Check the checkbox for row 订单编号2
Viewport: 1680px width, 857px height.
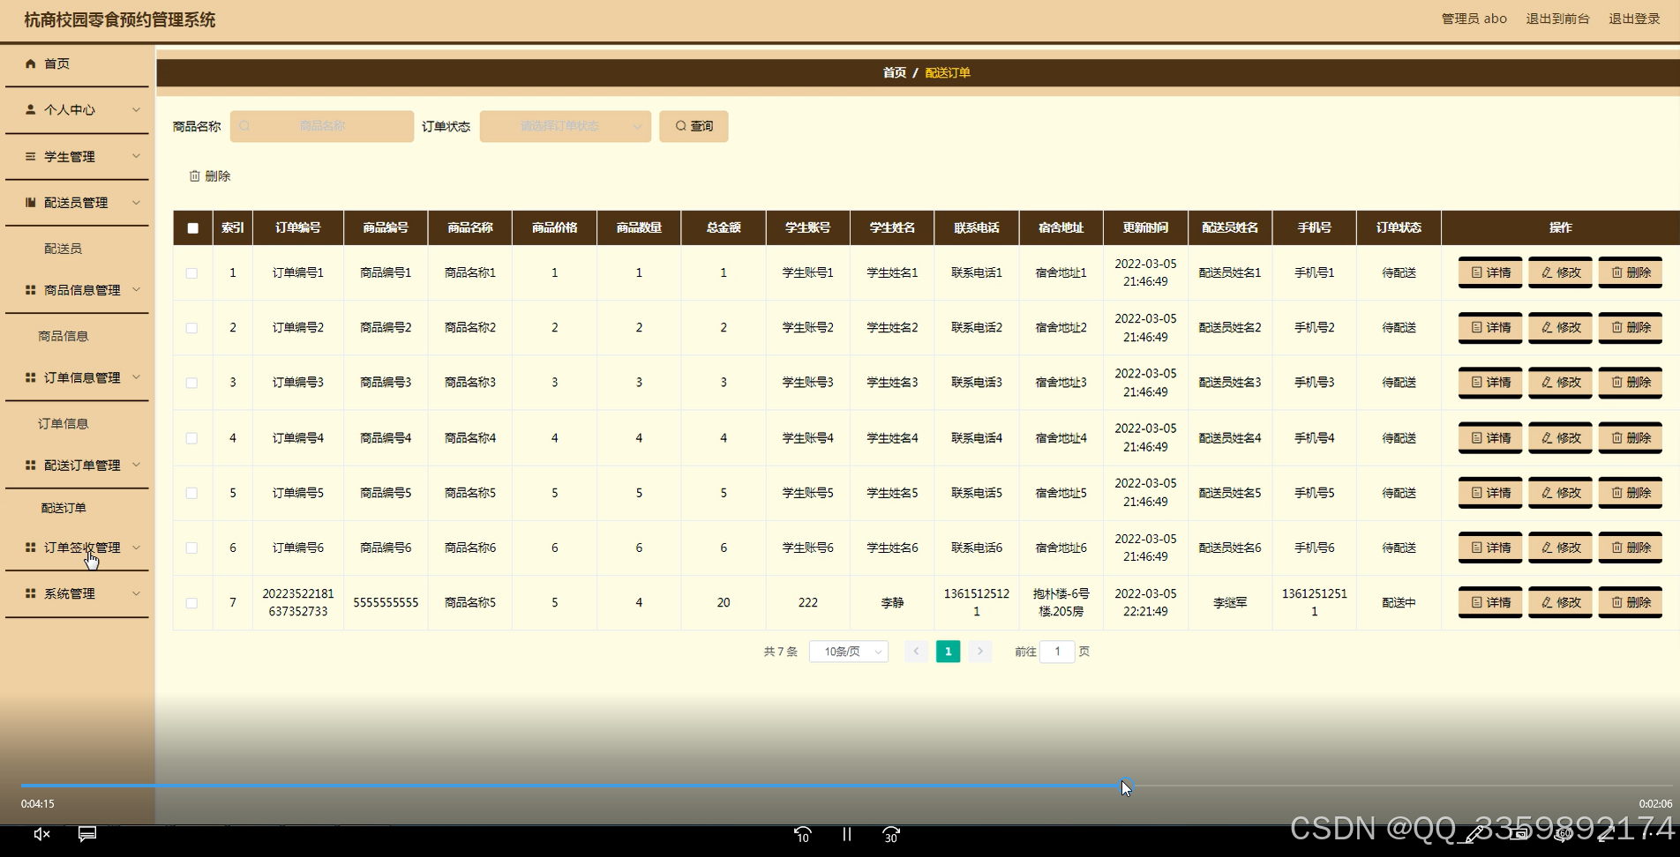191,328
